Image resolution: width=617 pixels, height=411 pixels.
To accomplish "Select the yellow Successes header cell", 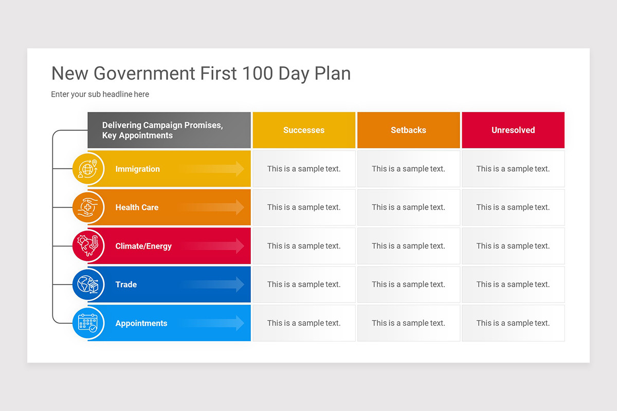I will 304,130.
